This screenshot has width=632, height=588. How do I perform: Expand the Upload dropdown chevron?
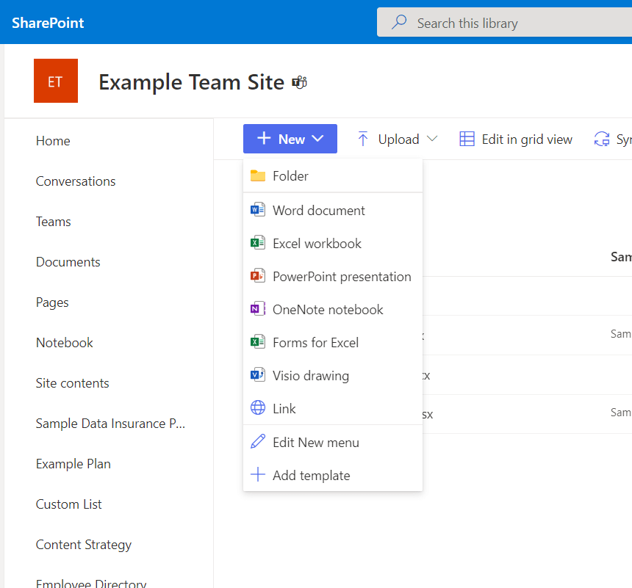pyautogui.click(x=432, y=139)
